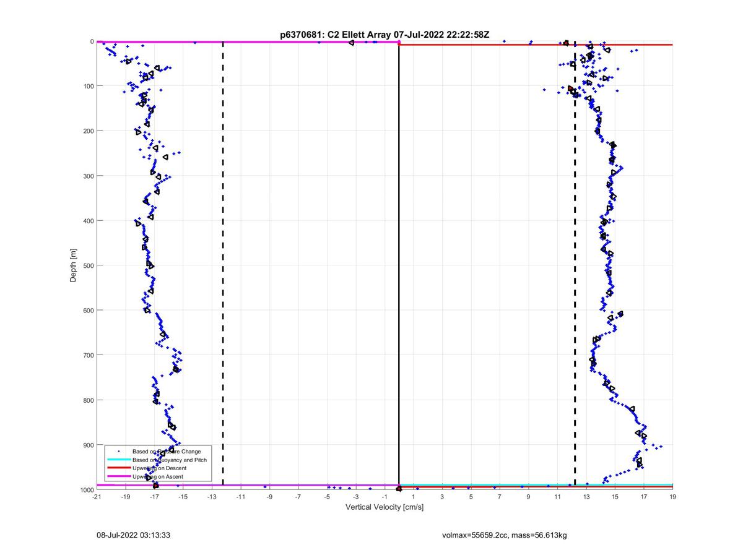Click the legend entry 'Based on Buoyancy and Pitch'
Image resolution: width=743 pixels, height=550 pixels.
pos(170,460)
